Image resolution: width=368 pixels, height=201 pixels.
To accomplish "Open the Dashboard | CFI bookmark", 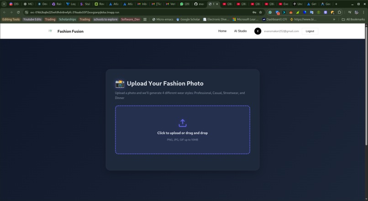I will pos(274,19).
